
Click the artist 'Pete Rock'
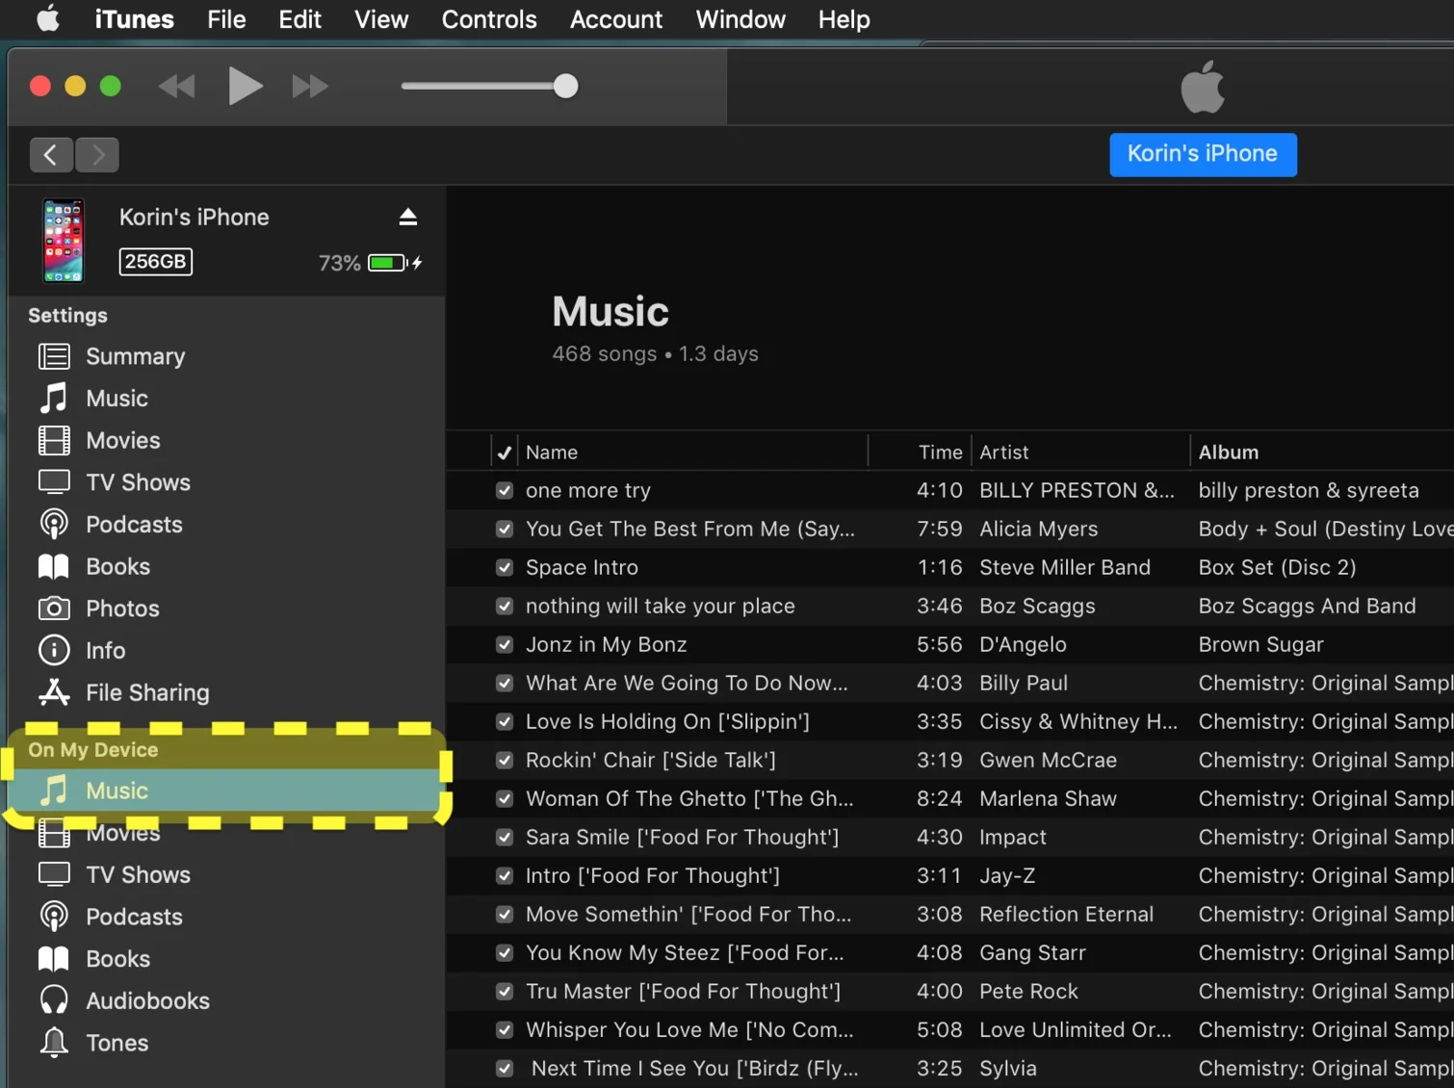click(x=1028, y=991)
